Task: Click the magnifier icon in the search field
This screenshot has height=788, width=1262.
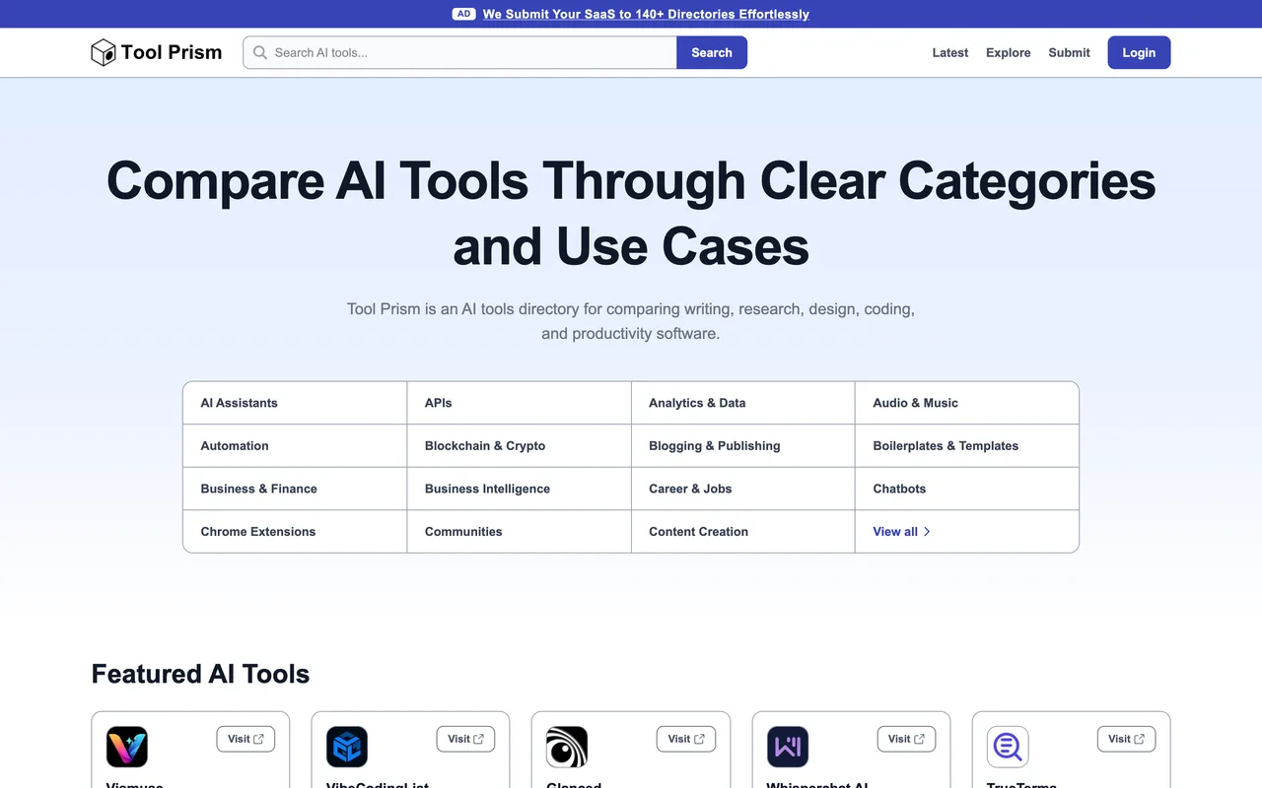Action: point(260,52)
